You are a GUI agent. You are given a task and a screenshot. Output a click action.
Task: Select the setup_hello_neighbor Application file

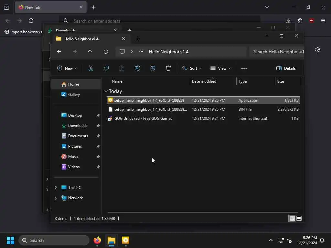tap(203, 100)
